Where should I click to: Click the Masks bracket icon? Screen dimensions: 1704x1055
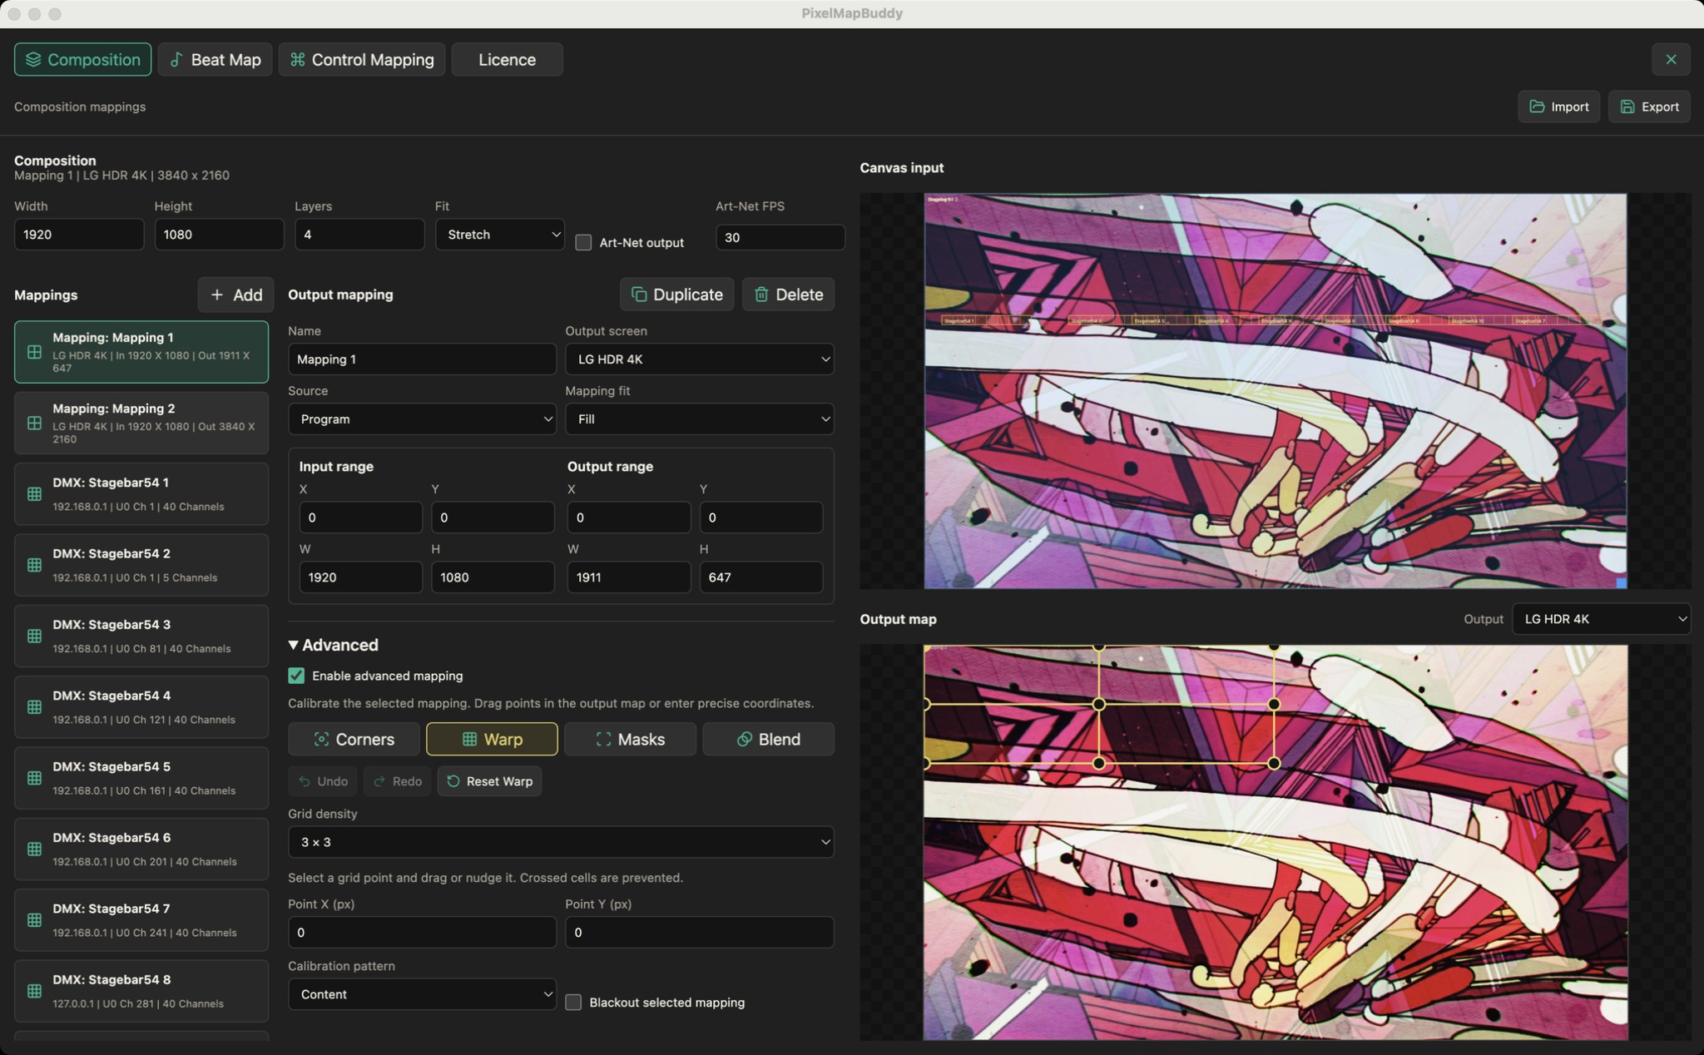pyautogui.click(x=603, y=739)
